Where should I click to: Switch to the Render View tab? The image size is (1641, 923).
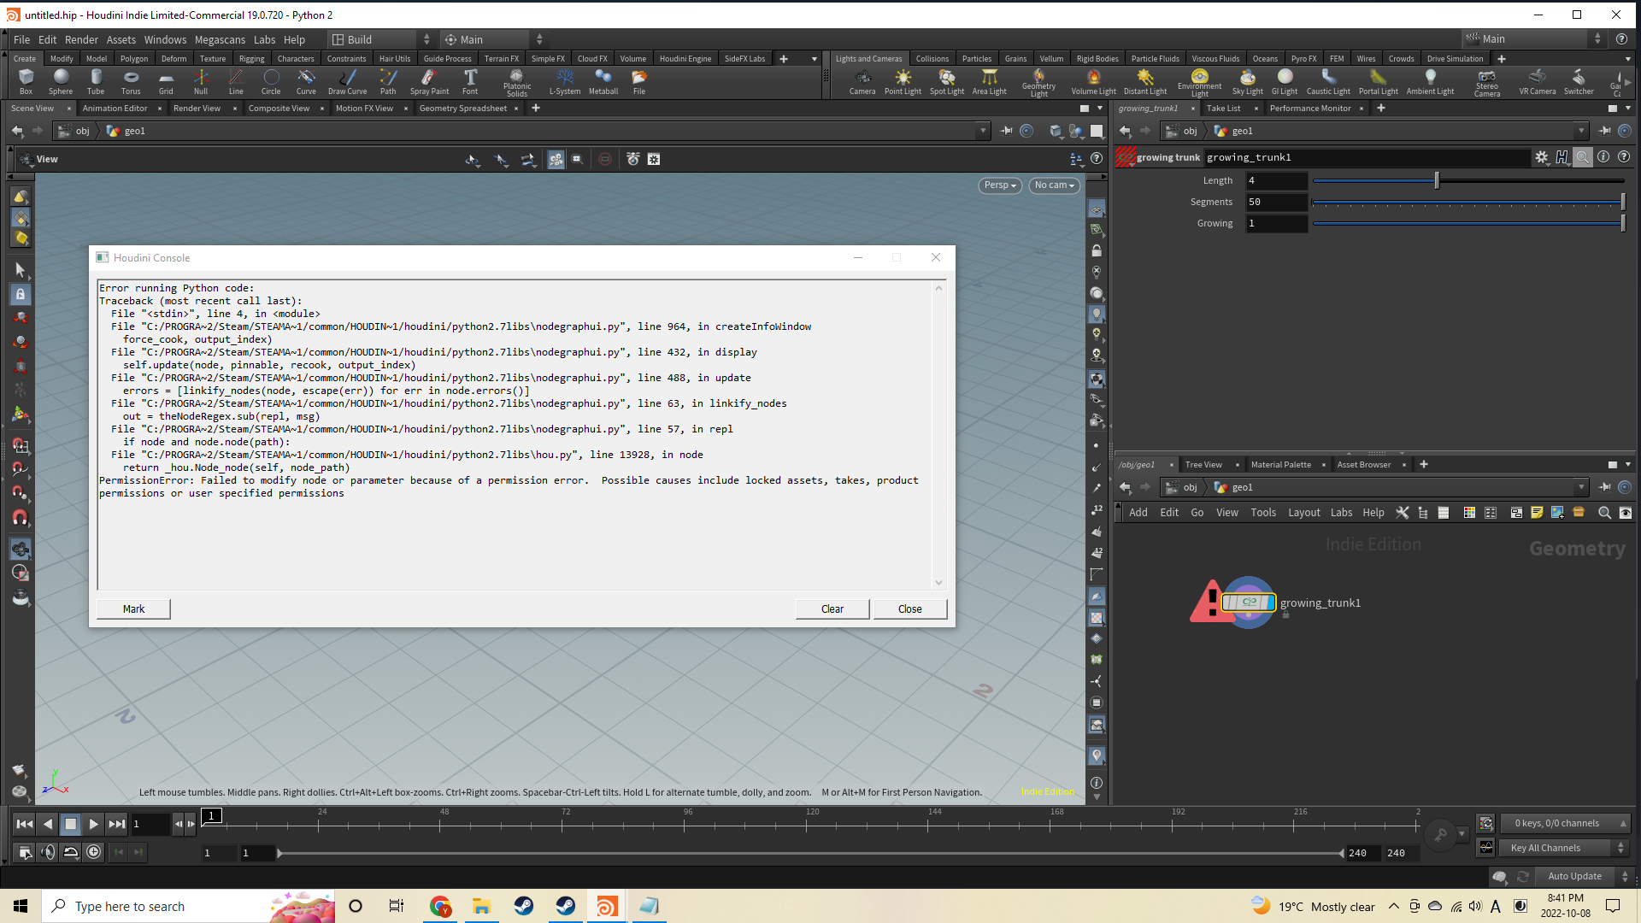point(197,109)
